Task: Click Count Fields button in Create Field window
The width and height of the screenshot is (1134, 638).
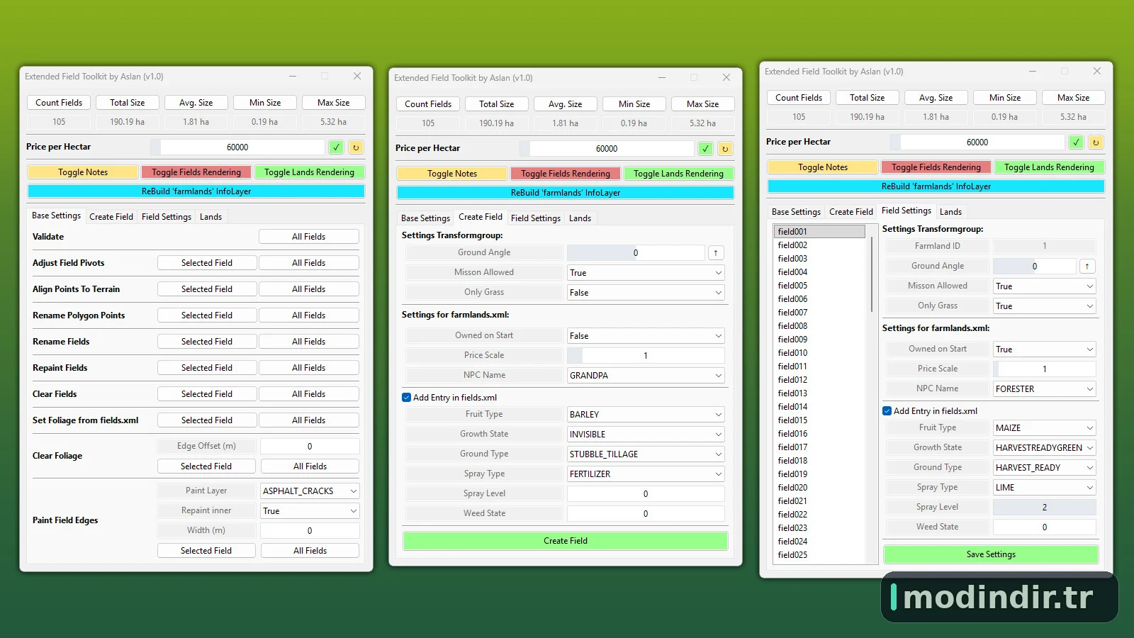Action: click(x=428, y=104)
